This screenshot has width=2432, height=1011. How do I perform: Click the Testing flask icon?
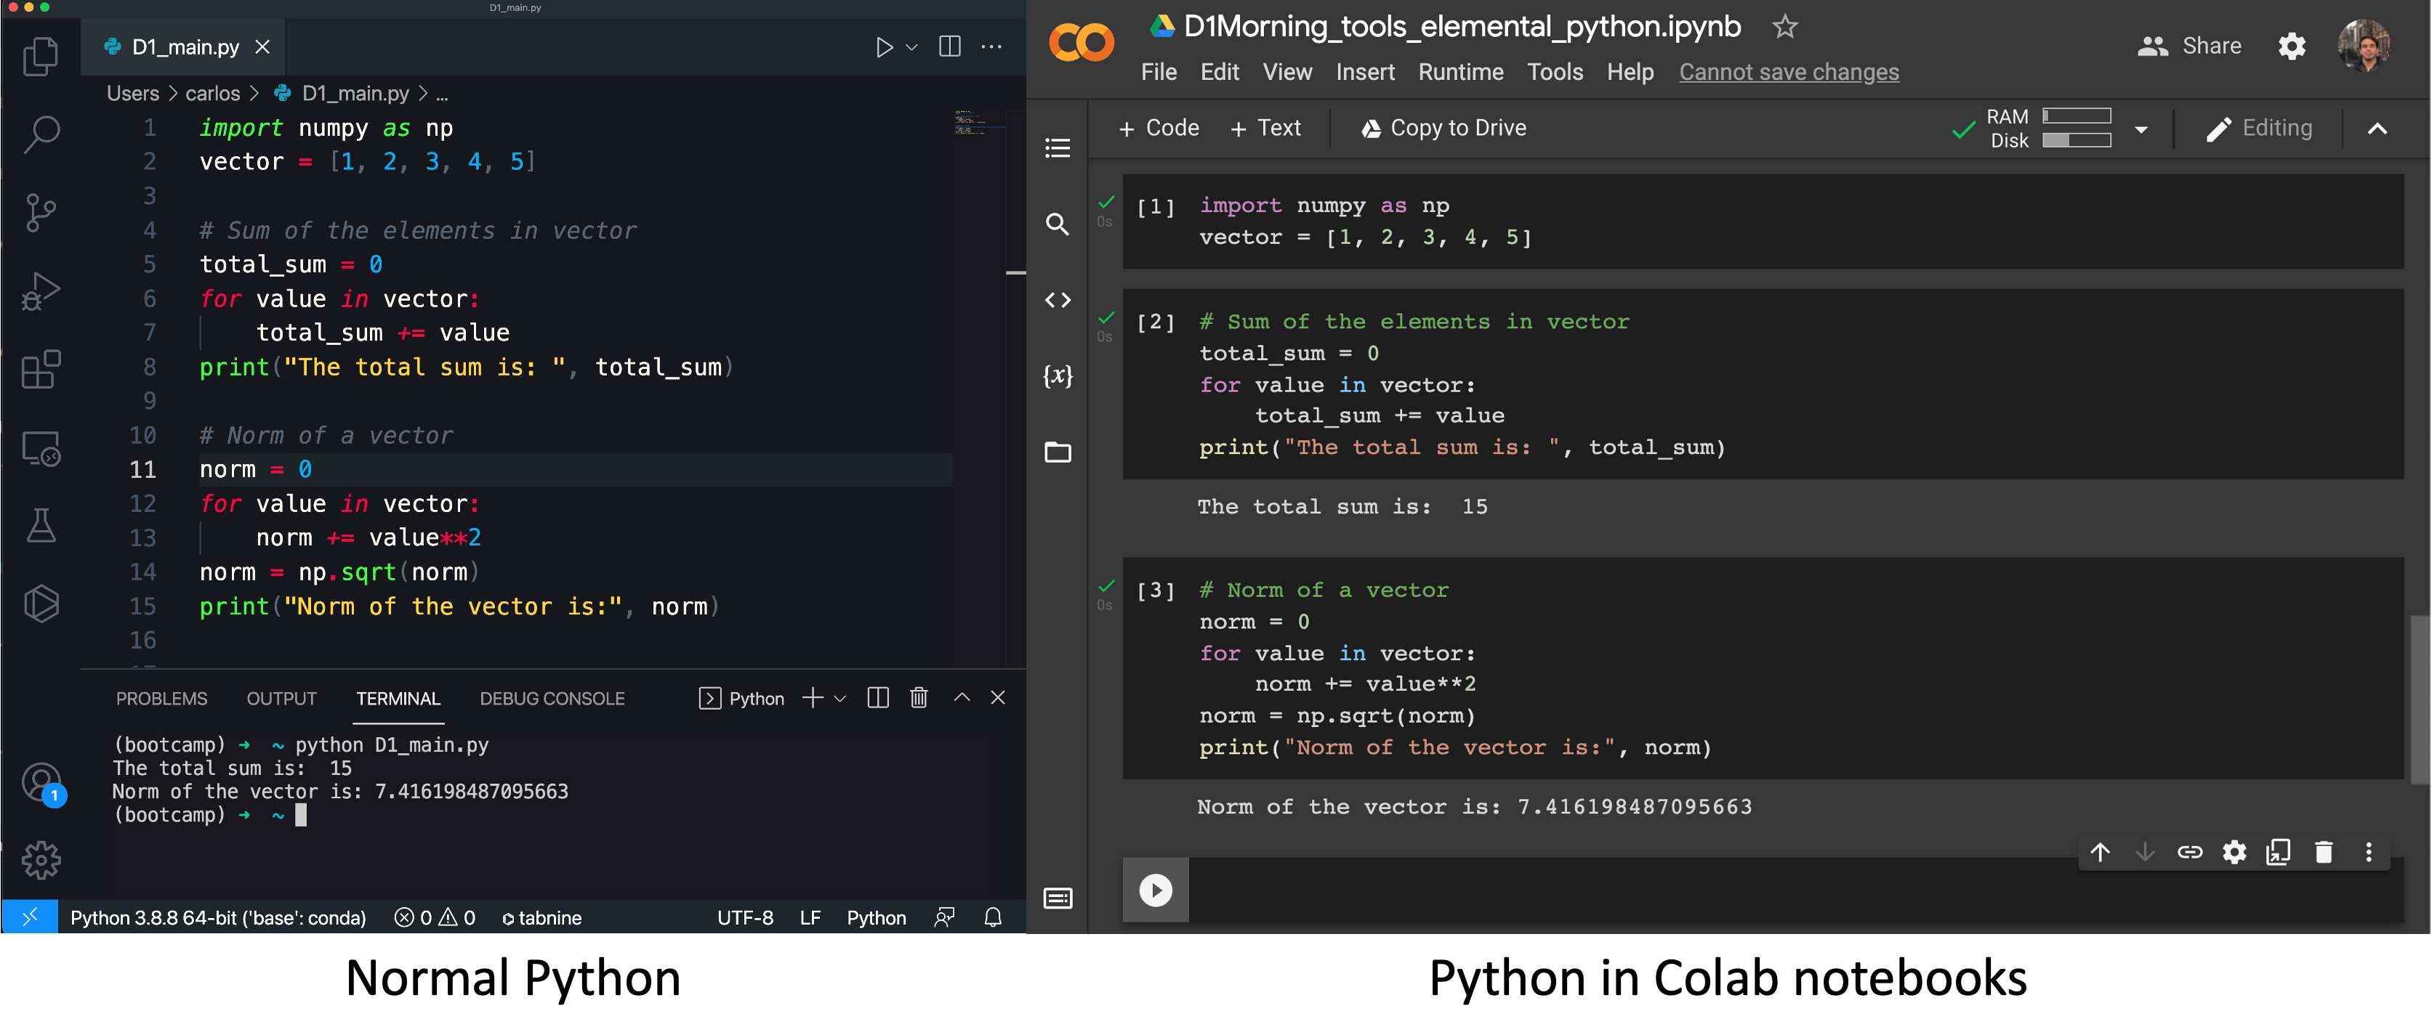coord(41,525)
